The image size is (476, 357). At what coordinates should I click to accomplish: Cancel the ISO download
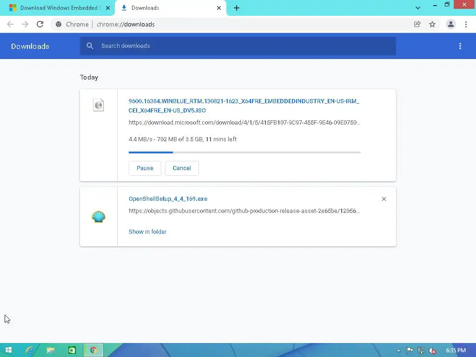182,168
